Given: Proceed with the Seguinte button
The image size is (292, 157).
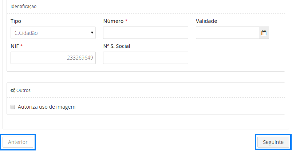Looking at the screenshot, I should click(273, 142).
